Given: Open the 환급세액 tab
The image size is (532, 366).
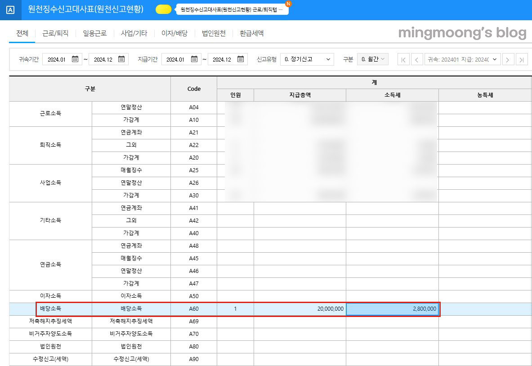Looking at the screenshot, I should tap(251, 33).
